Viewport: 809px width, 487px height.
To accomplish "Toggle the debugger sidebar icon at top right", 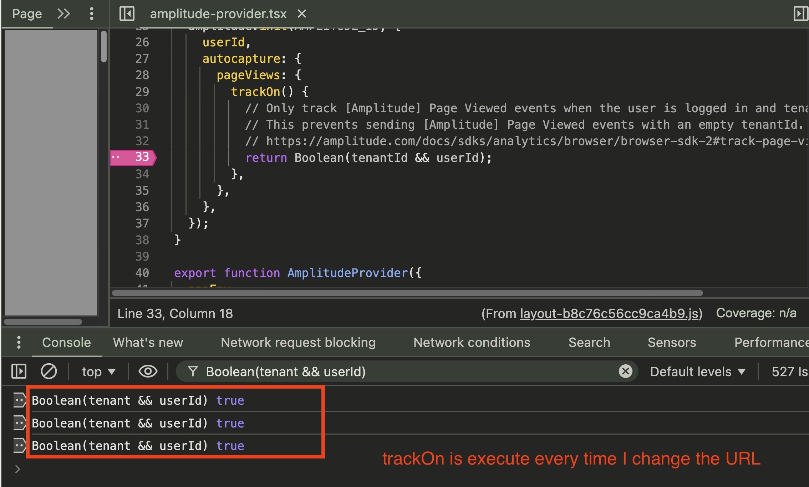I will 800,14.
